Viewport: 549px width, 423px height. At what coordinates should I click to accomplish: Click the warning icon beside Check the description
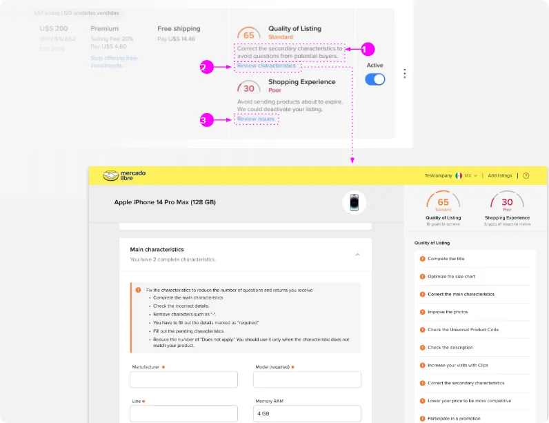(422, 348)
